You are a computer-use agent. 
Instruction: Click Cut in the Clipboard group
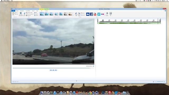[16, 13]
